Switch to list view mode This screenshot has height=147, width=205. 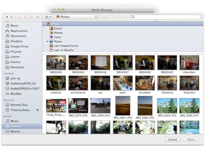(x=25, y=17)
